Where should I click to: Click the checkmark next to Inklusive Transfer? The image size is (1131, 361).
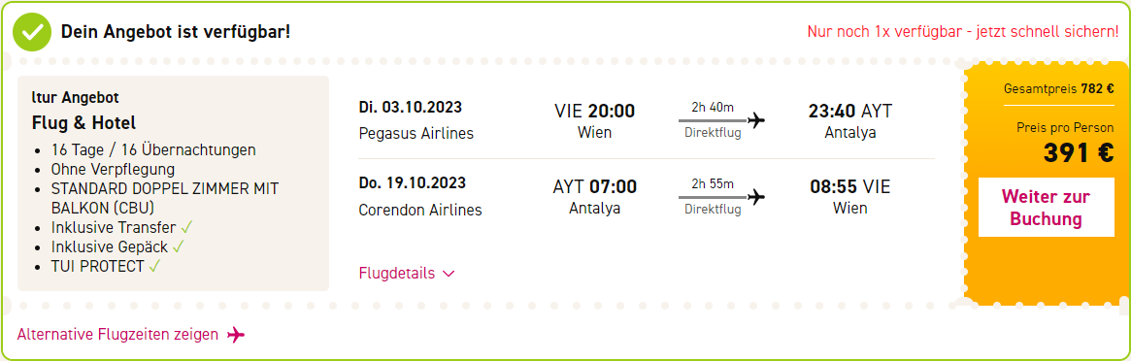[x=186, y=228]
